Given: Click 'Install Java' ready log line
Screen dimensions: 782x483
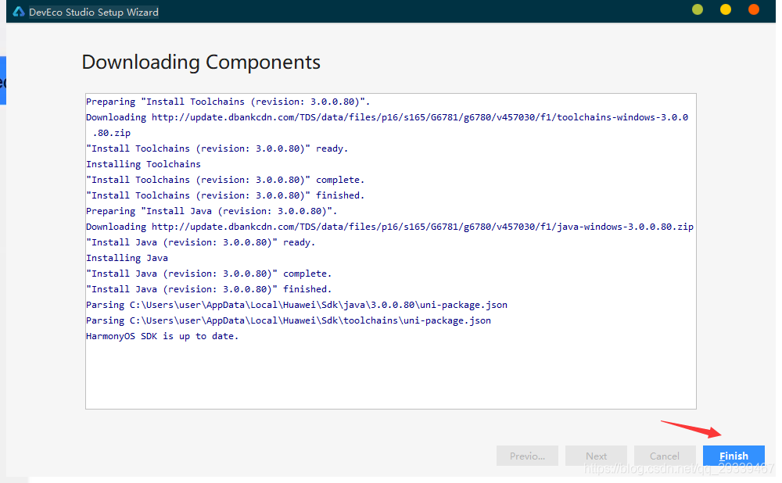Looking at the screenshot, I should (x=200, y=242).
